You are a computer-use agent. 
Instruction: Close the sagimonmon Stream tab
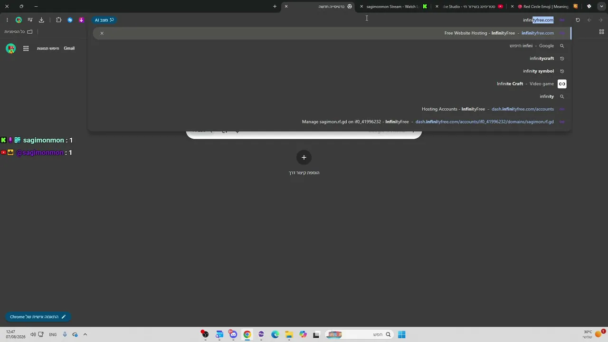coord(361,6)
